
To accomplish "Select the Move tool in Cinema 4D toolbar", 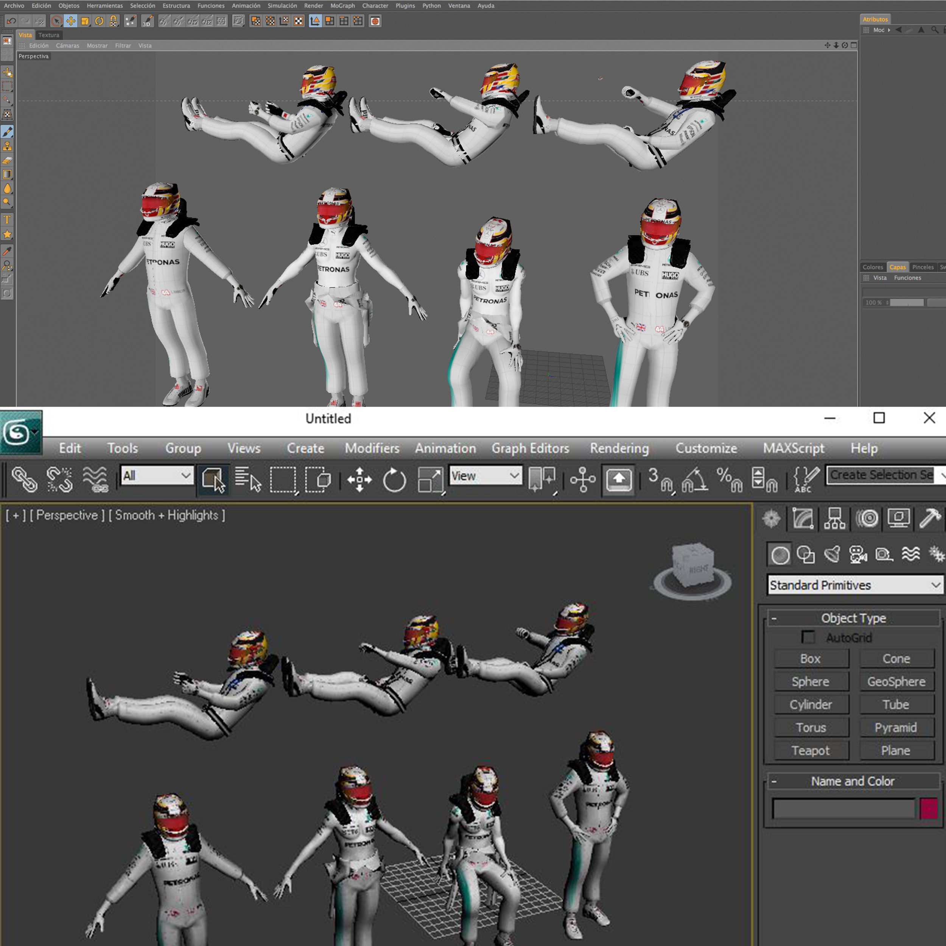I will (x=70, y=21).
